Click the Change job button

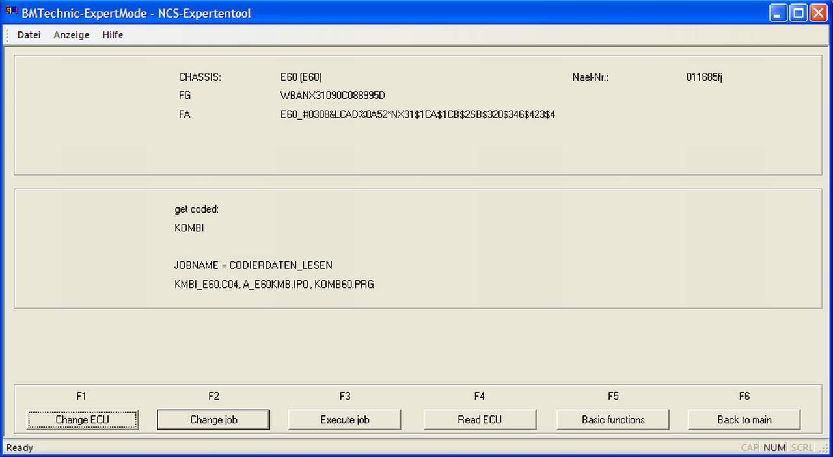pos(213,420)
